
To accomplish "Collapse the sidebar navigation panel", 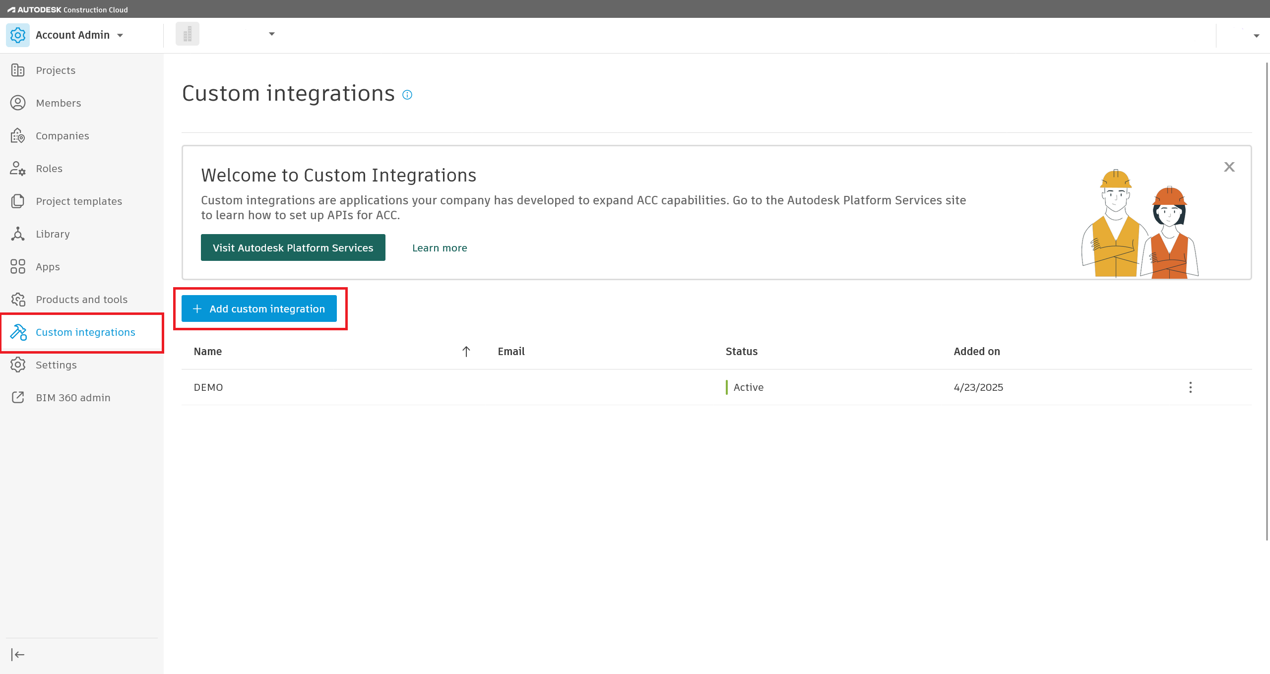I will coord(18,655).
